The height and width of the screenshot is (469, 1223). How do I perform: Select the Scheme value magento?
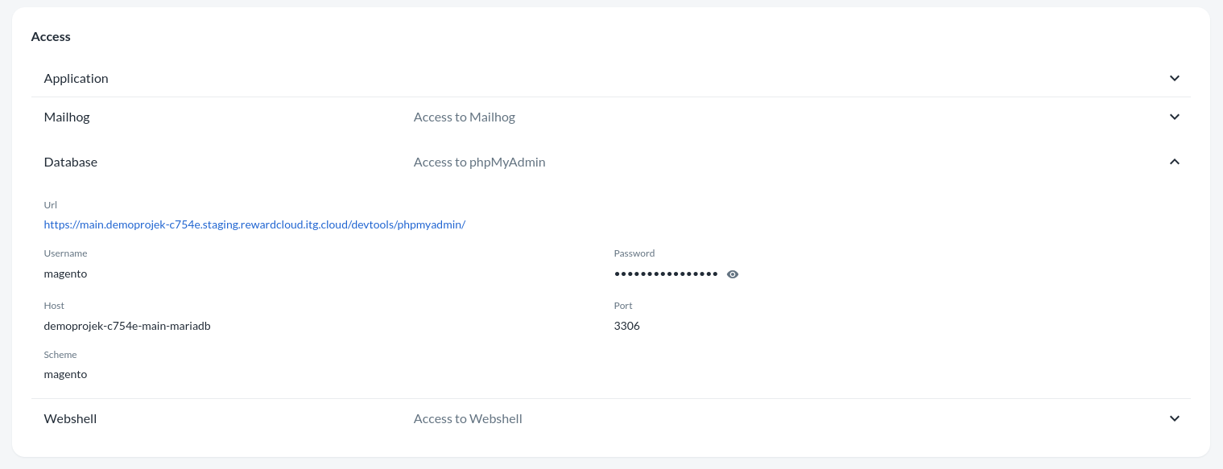(x=65, y=374)
